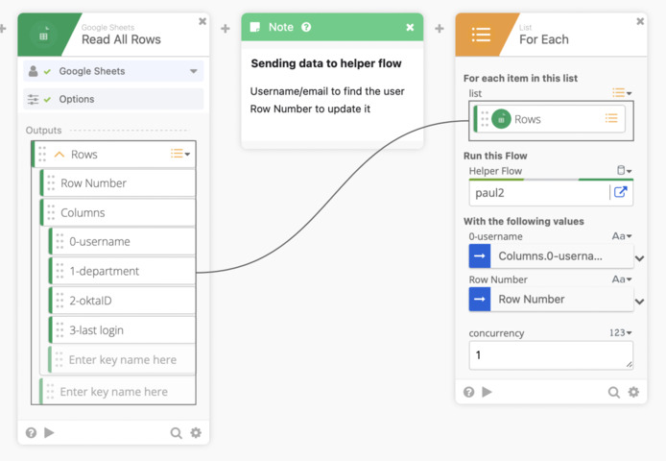Select the Row Number output field
Viewport: 666px width, 461px height.
pyautogui.click(x=118, y=183)
